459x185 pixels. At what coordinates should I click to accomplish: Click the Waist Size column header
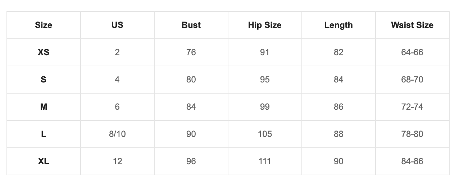412,25
